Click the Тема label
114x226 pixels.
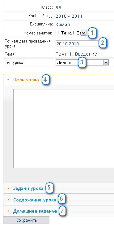(10, 54)
